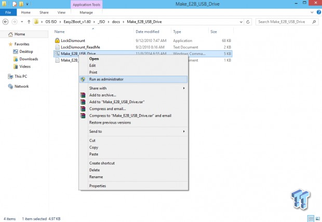Select the Application Tools contextual tab

(86, 5)
